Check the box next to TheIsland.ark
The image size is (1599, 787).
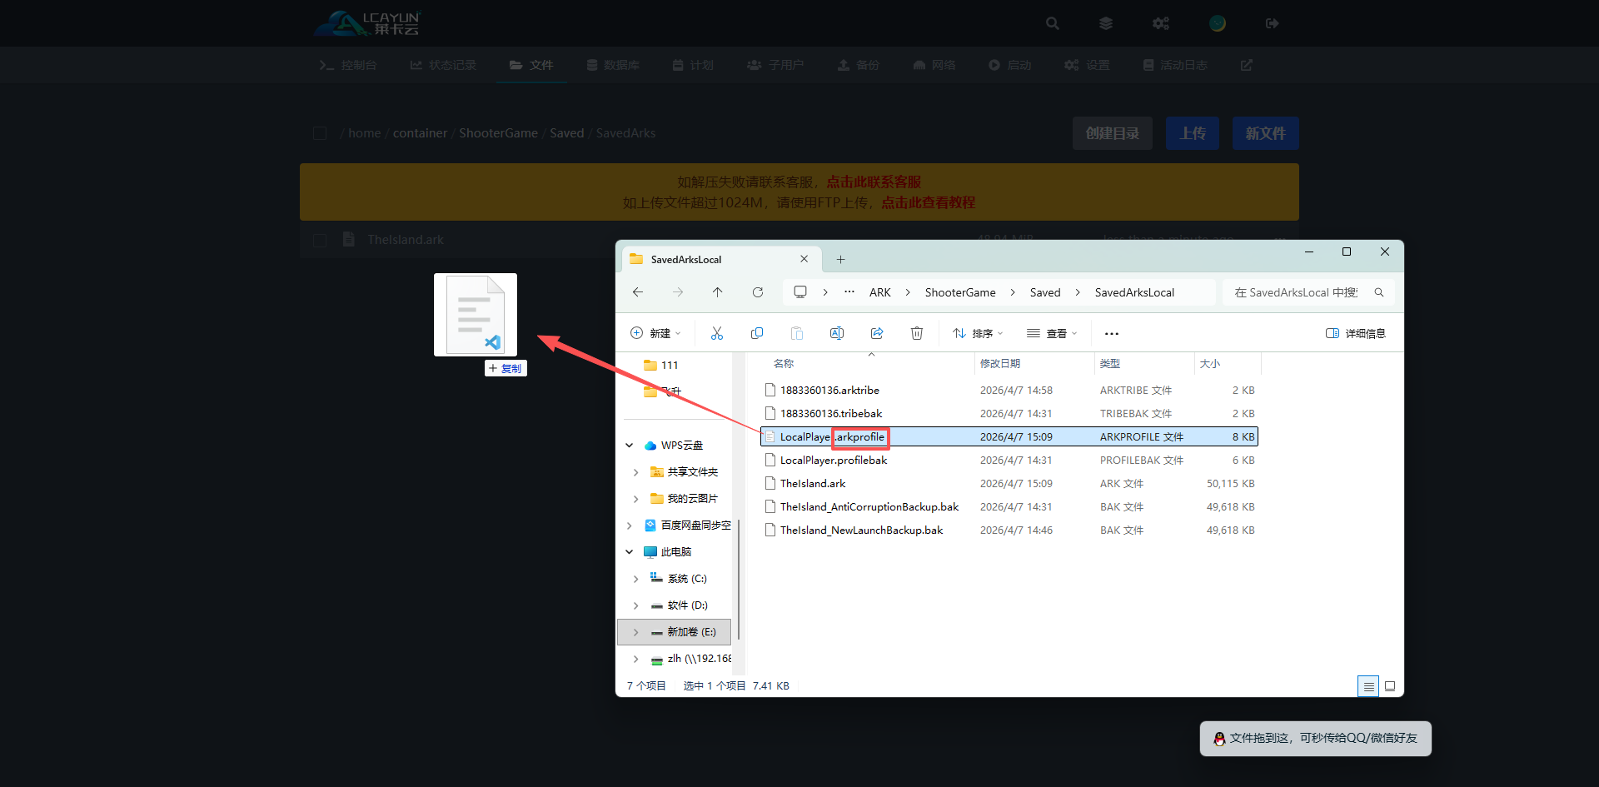(x=320, y=240)
